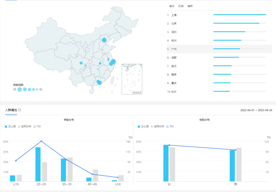This screenshot has height=192, width=276.
Task: Click the blue 30~39 age bar
Action: tap(63, 170)
